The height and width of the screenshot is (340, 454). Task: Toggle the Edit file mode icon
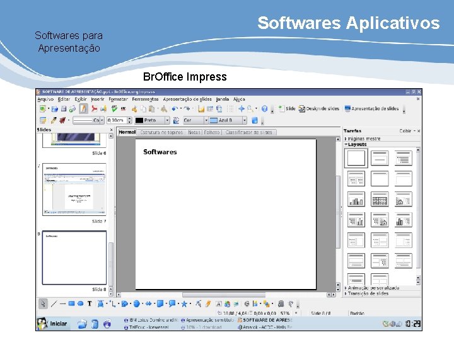[x=83, y=109]
